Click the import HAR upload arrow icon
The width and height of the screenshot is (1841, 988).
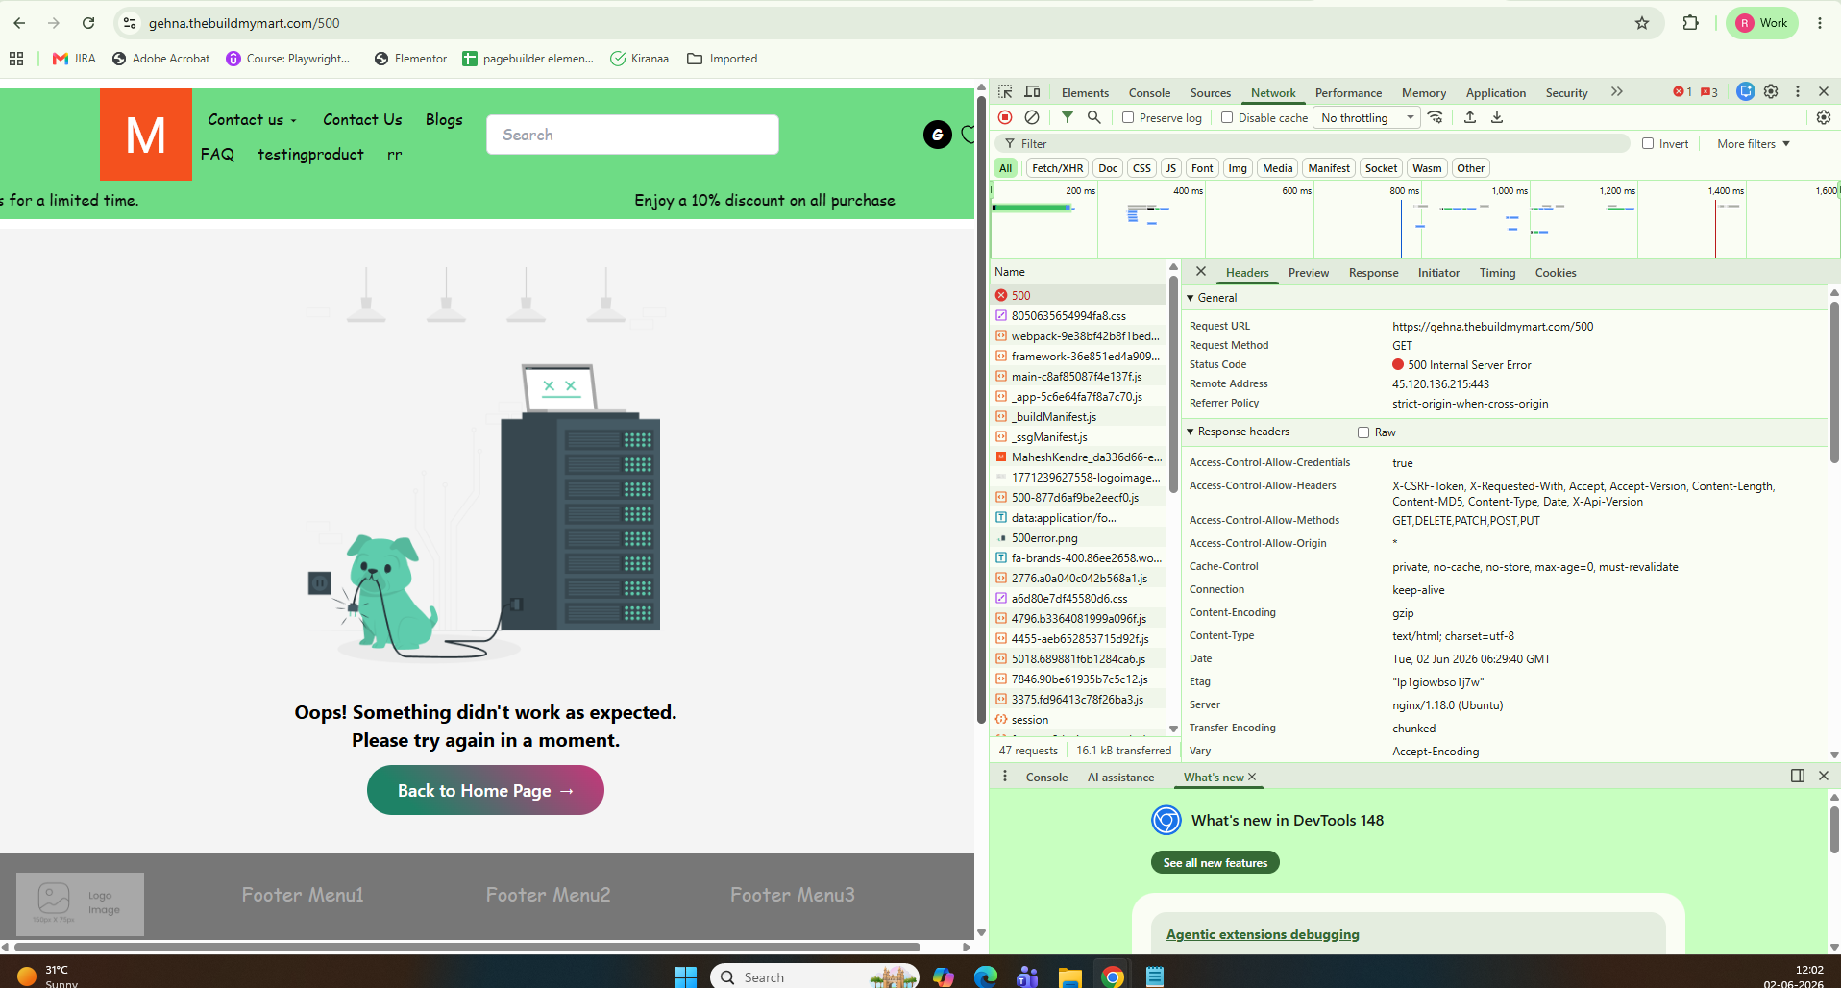tap(1470, 117)
